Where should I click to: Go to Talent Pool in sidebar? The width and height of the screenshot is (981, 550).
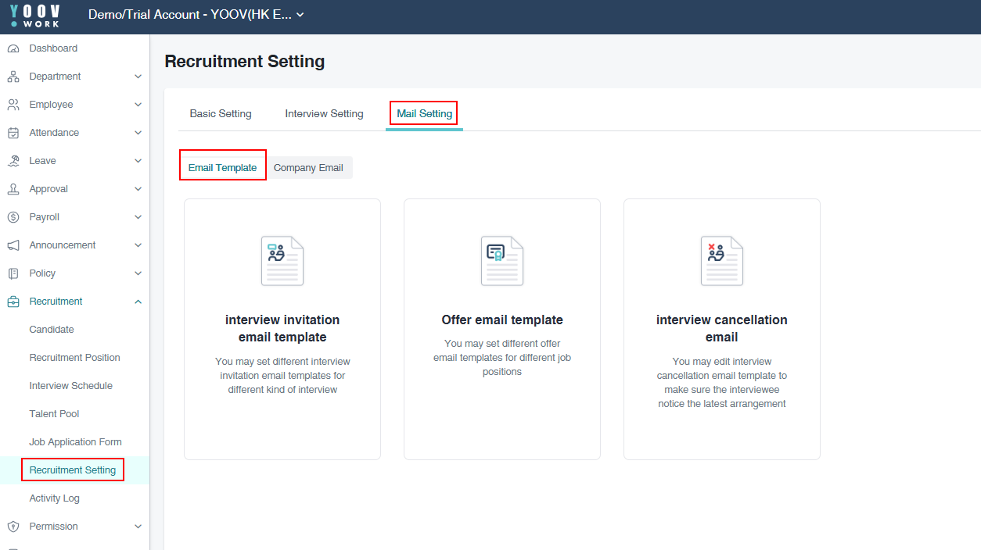point(54,414)
